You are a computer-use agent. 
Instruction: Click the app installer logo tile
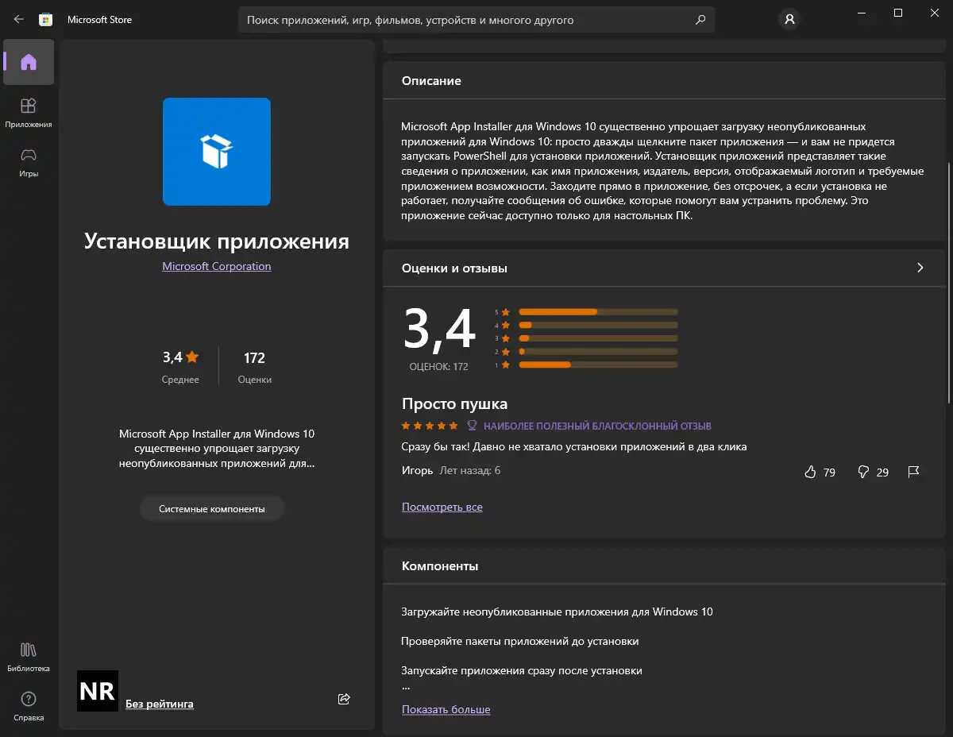pos(217,152)
